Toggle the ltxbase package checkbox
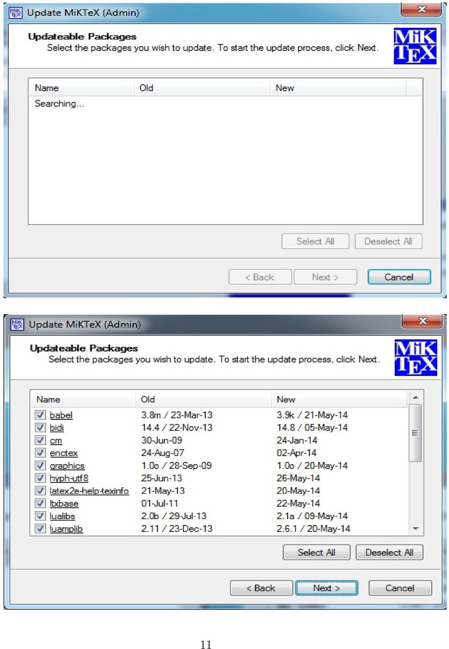Screen dimensions: 449x649 41,503
